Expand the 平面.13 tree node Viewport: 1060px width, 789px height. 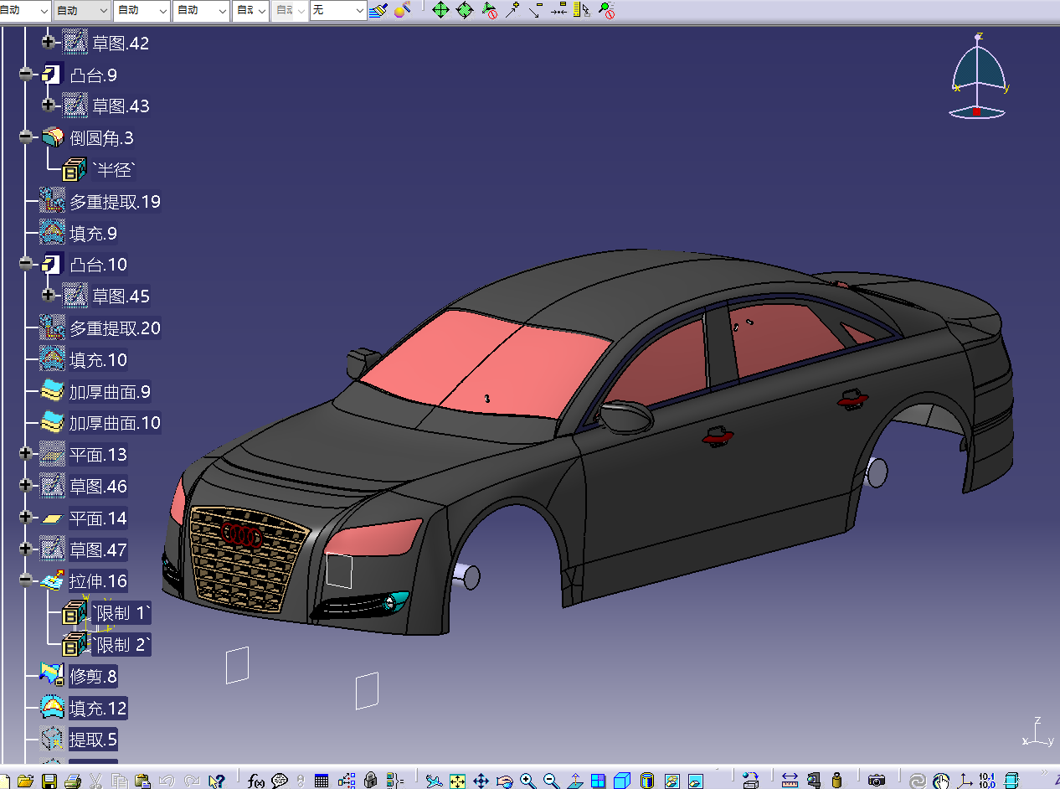coord(26,454)
